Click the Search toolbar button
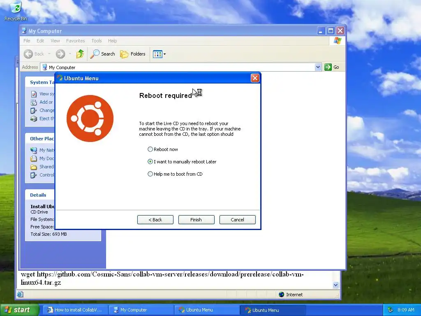Viewport: 421px width, 316px height. point(102,54)
